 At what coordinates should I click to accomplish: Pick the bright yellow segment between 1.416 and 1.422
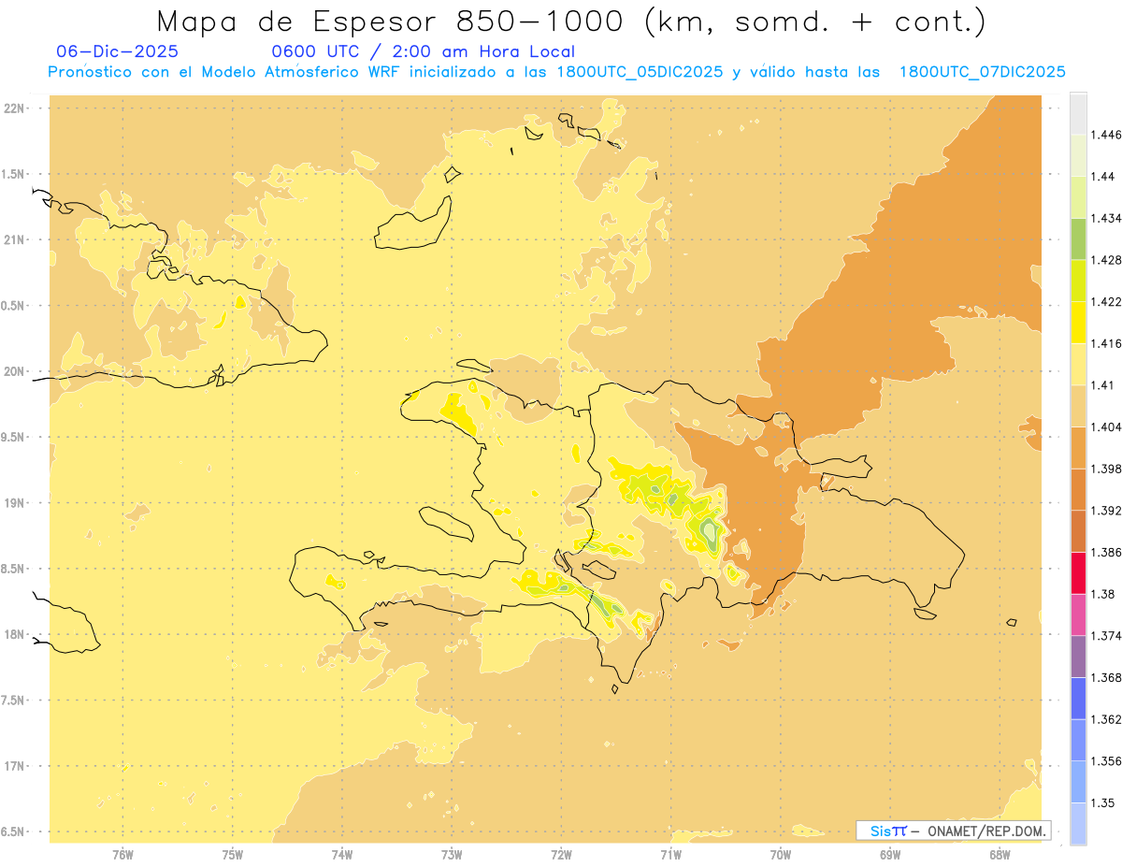click(1078, 323)
